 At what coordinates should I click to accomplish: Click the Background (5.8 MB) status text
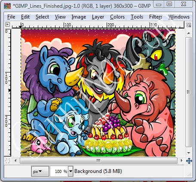pyautogui.click(x=98, y=171)
